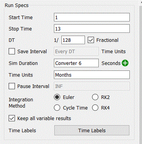
Task: Open the Time Units field showing Months
Action: click(92, 75)
